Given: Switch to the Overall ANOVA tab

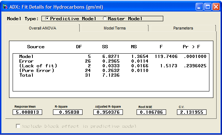Looking at the screenshot, I should point(43,28).
